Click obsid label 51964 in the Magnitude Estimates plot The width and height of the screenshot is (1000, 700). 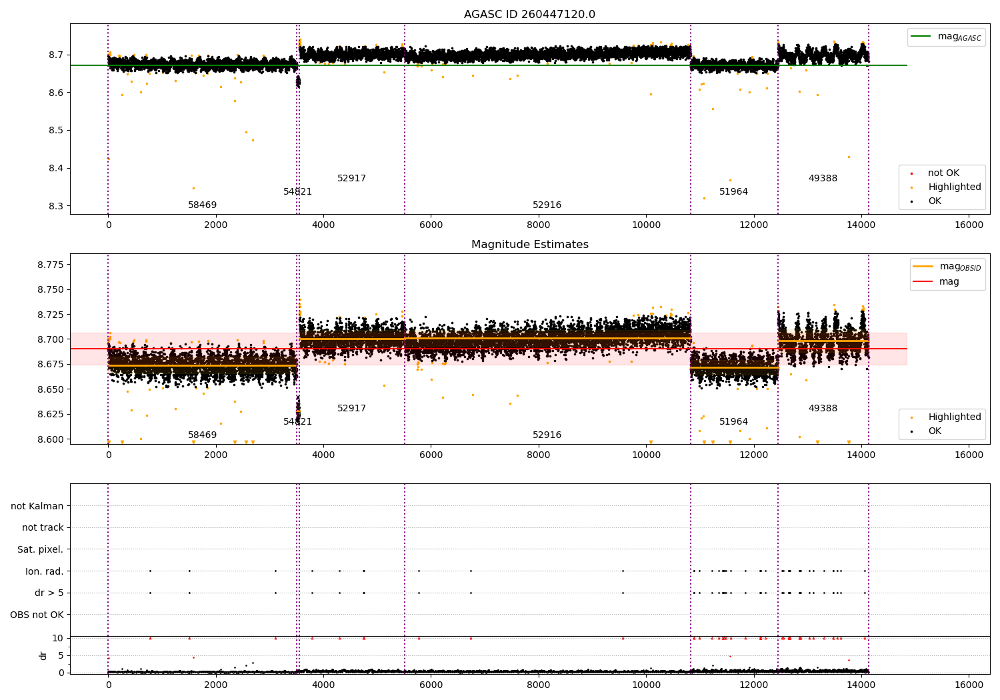pos(733,422)
